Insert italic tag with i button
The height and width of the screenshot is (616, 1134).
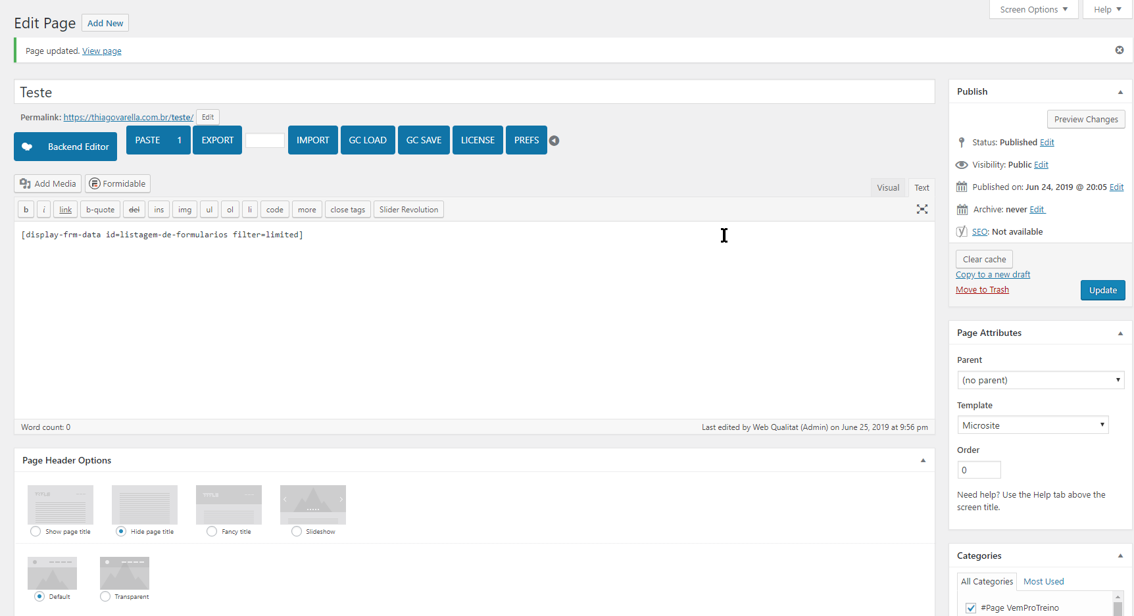[x=44, y=210]
